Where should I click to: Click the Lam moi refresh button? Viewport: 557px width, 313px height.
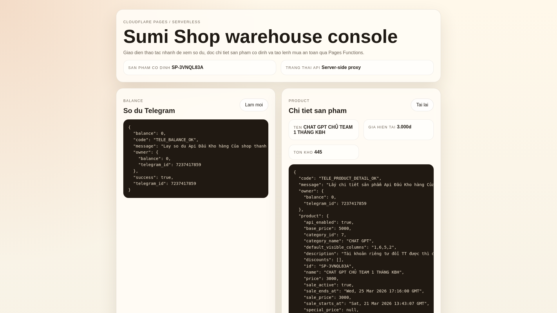coord(254,105)
